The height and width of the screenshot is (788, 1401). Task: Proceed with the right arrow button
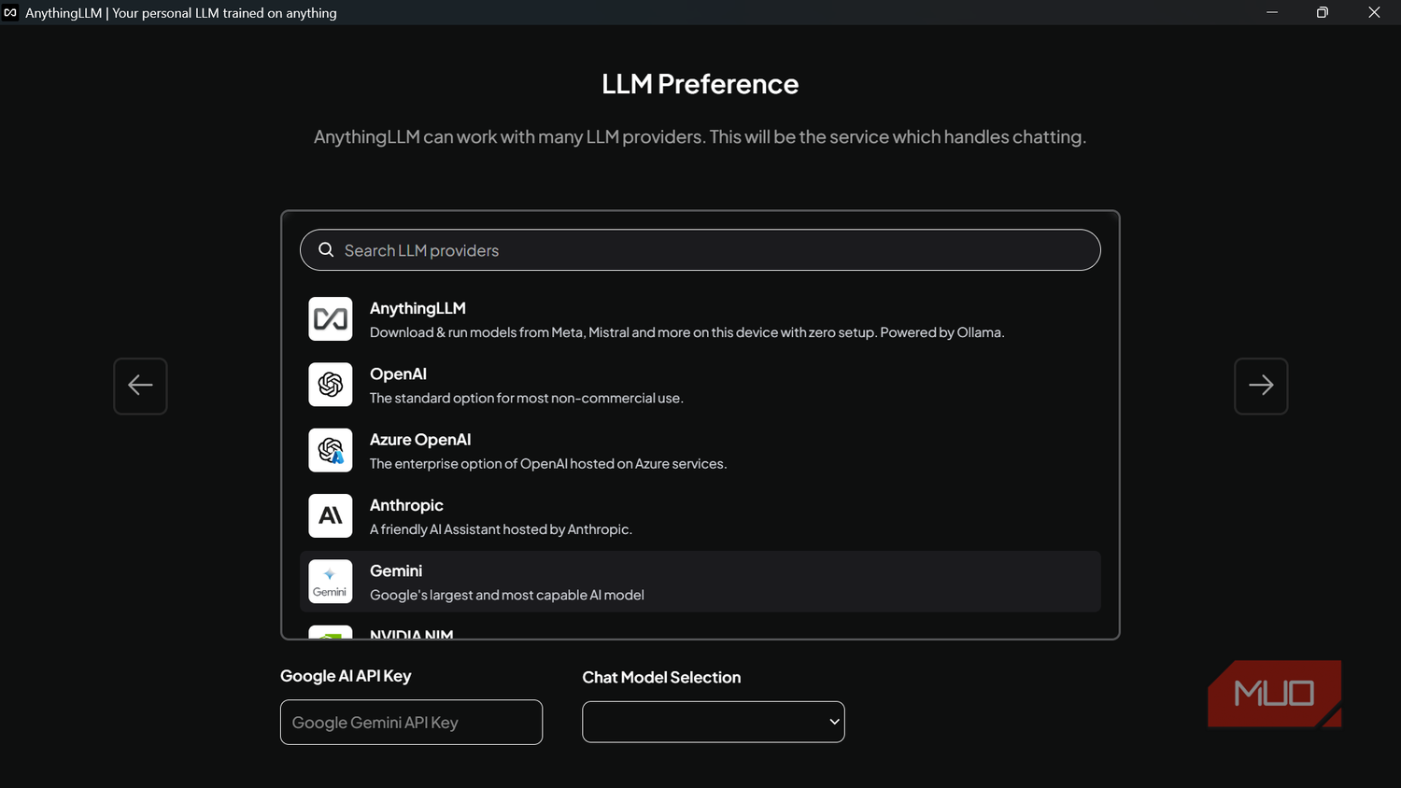(1261, 386)
